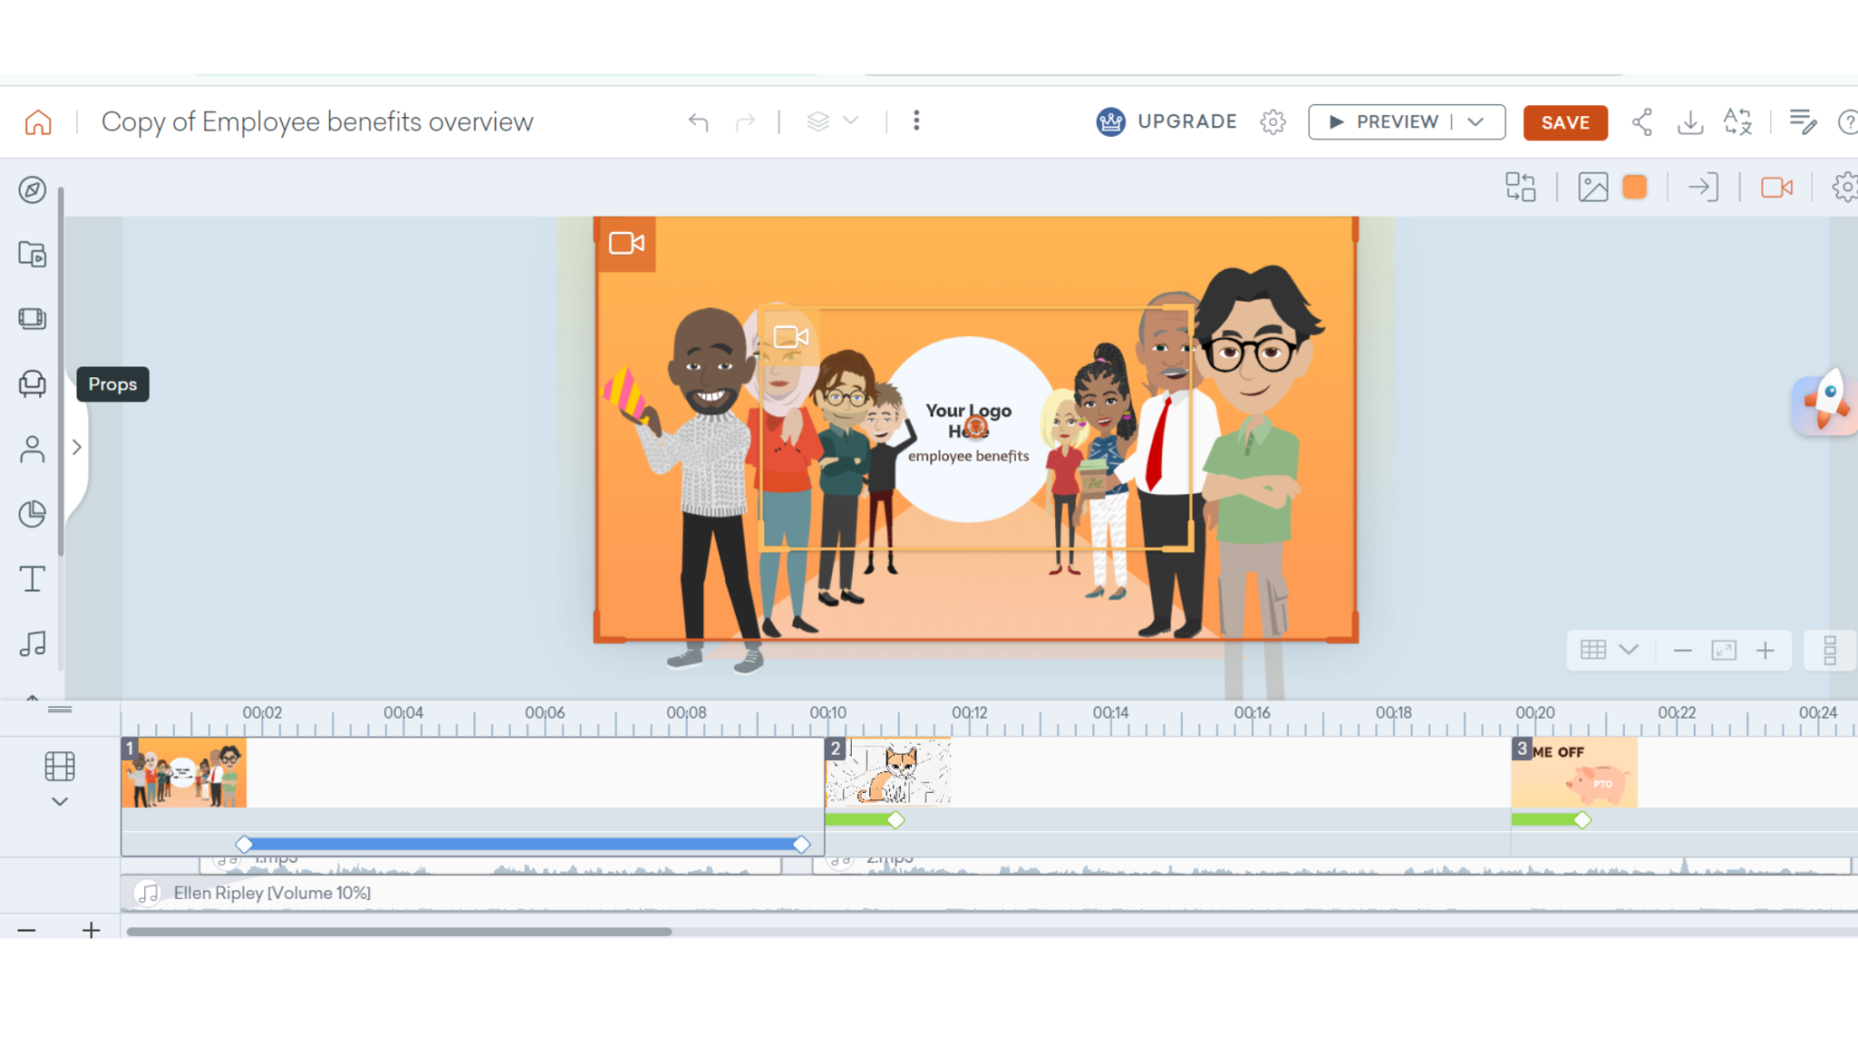This screenshot has width=1858, height=1045.
Task: Open the Props panel
Action: click(33, 383)
